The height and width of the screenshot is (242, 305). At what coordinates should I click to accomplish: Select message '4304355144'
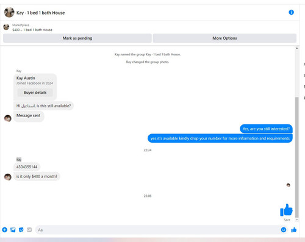(x=27, y=167)
